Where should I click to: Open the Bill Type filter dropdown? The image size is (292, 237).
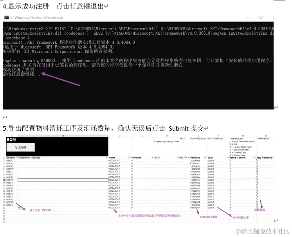click(188, 158)
